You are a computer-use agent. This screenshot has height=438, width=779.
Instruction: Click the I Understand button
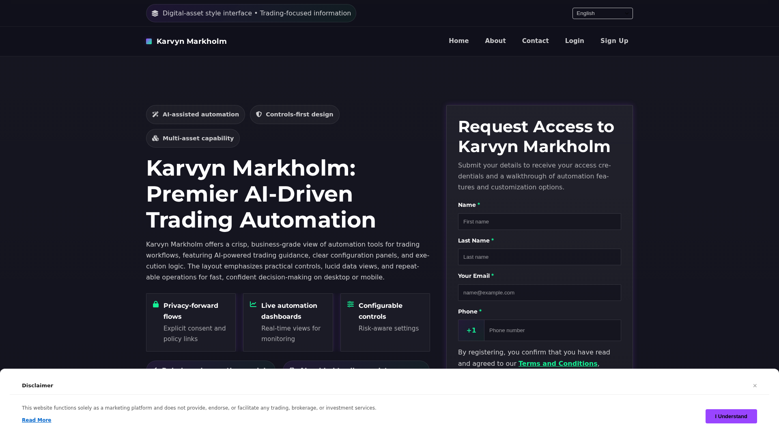click(x=731, y=417)
